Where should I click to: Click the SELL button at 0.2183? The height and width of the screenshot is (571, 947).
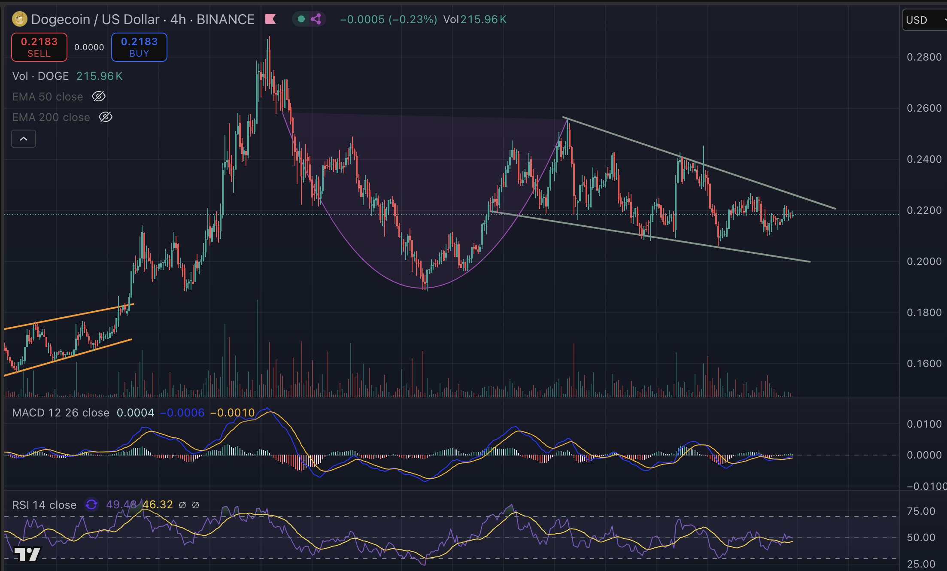pos(39,47)
